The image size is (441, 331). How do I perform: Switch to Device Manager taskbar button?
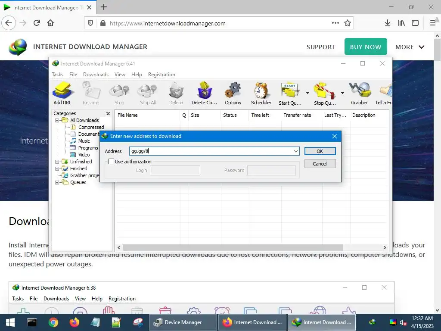point(183,322)
